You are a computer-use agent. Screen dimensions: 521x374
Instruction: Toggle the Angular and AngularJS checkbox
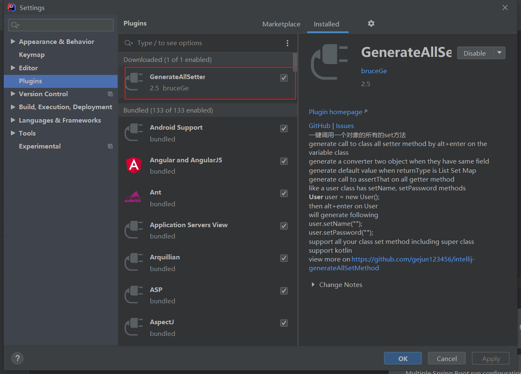click(x=284, y=161)
